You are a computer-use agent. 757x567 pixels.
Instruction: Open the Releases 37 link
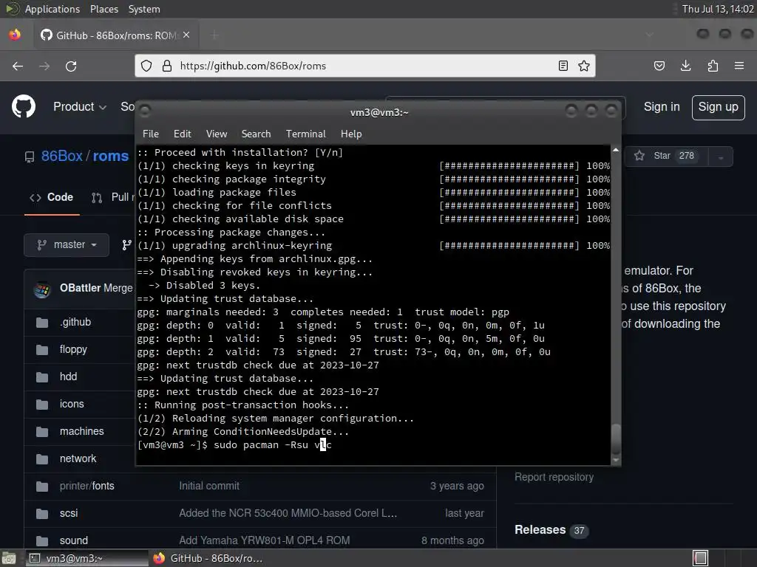tap(550, 530)
